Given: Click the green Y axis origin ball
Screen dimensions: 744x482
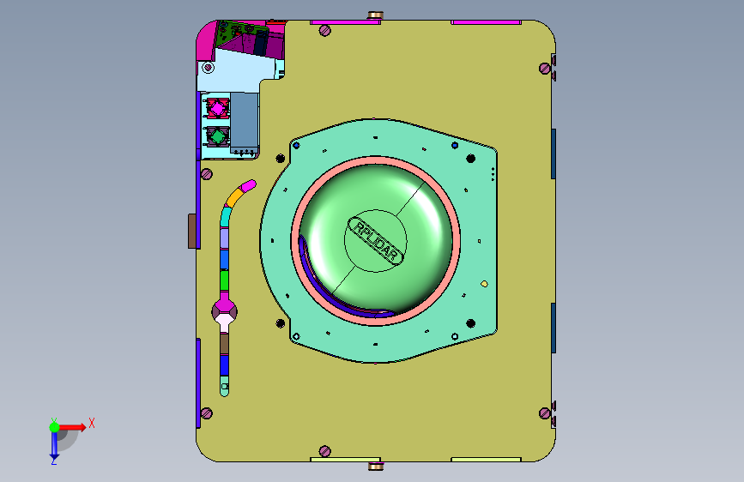Looking at the screenshot, I should click(55, 427).
